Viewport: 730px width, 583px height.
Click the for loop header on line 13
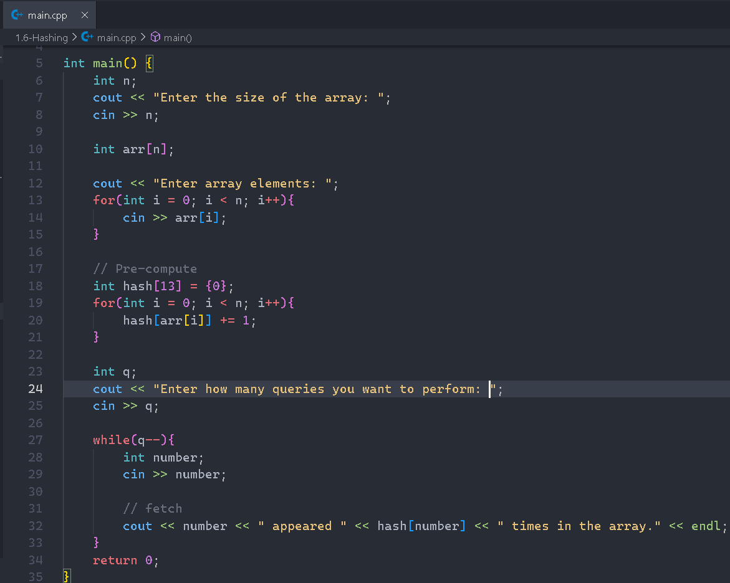194,201
